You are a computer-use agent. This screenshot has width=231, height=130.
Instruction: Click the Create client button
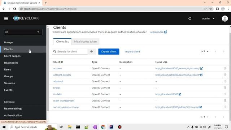coord(109,52)
